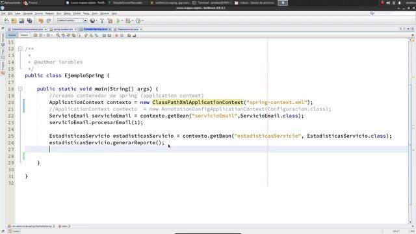The height and width of the screenshot is (234, 416).
Task: Undo the last edit with the Undo arrow
Action: (40, 21)
